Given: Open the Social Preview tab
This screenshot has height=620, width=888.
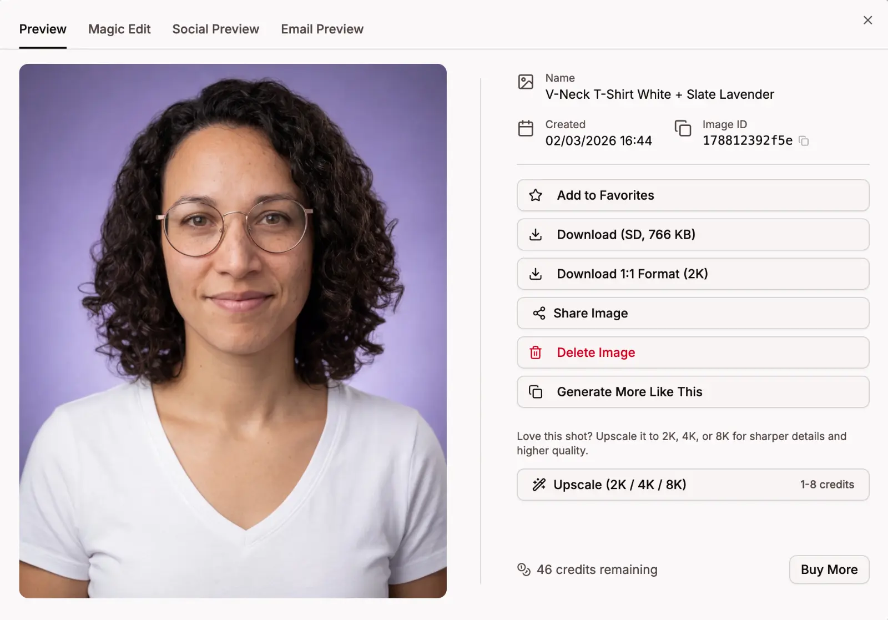Looking at the screenshot, I should [215, 29].
